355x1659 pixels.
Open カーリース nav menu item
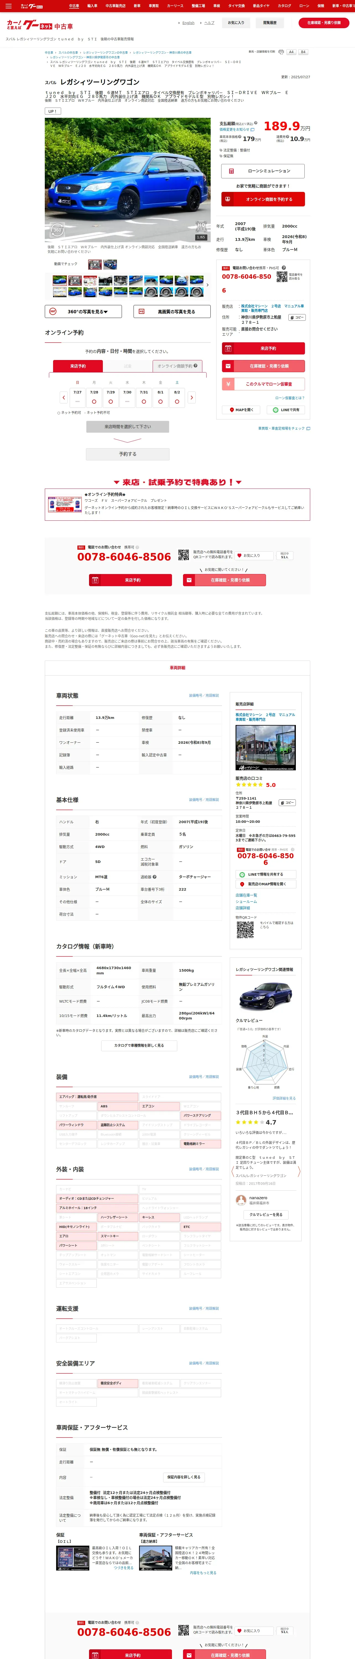[x=175, y=6]
